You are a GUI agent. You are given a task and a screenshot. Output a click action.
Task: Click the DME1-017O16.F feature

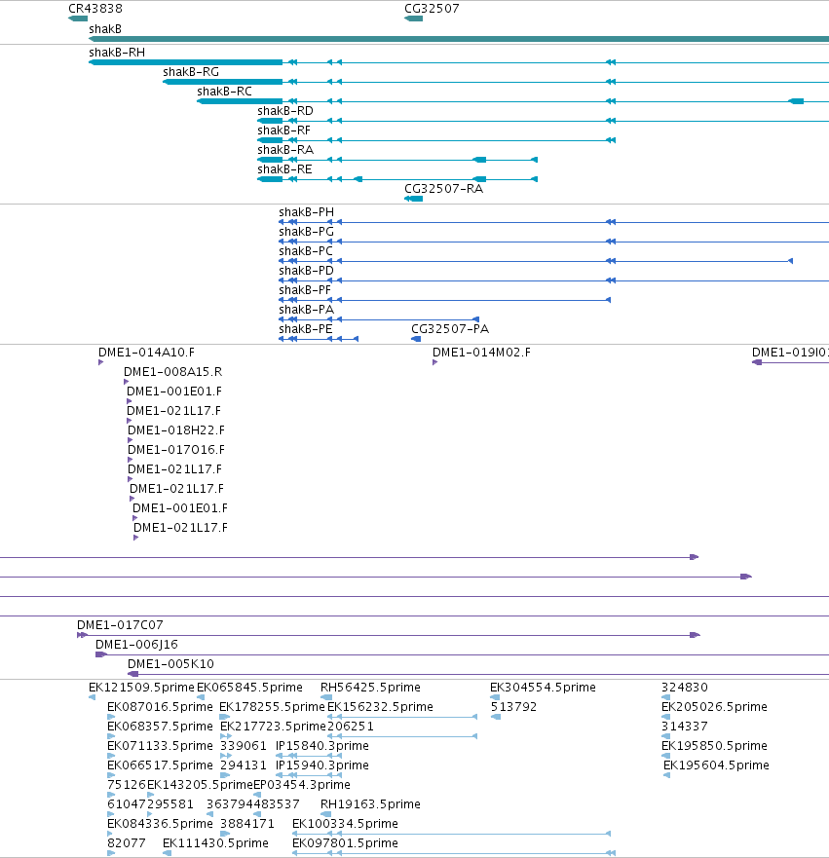(130, 460)
